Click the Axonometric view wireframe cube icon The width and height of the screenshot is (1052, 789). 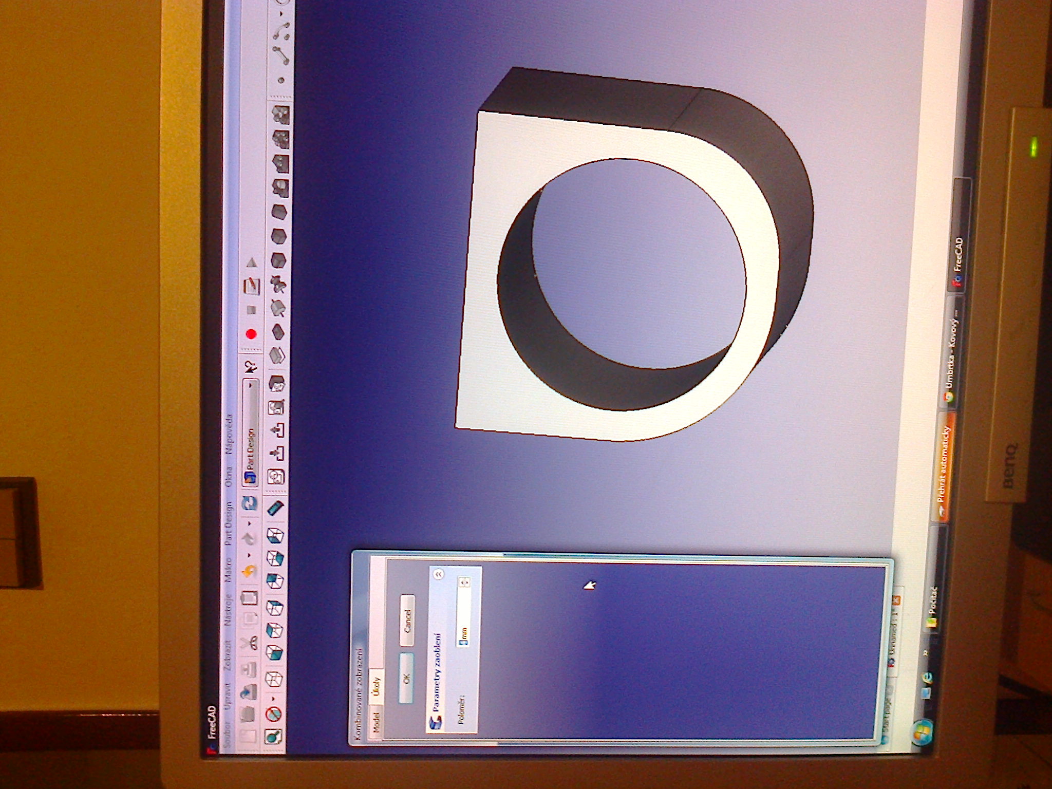274,679
